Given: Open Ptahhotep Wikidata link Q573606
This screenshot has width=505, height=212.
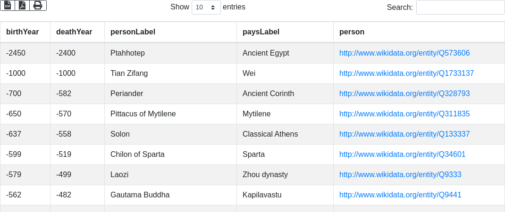Looking at the screenshot, I should point(404,53).
